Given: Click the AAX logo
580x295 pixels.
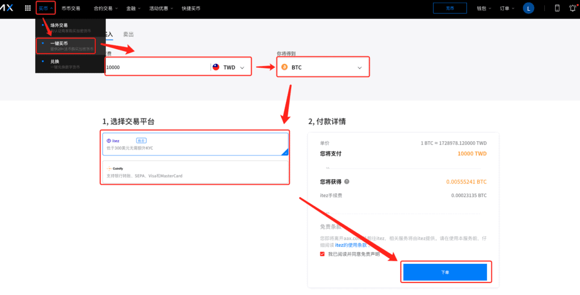Looking at the screenshot, I should tap(6, 8).
